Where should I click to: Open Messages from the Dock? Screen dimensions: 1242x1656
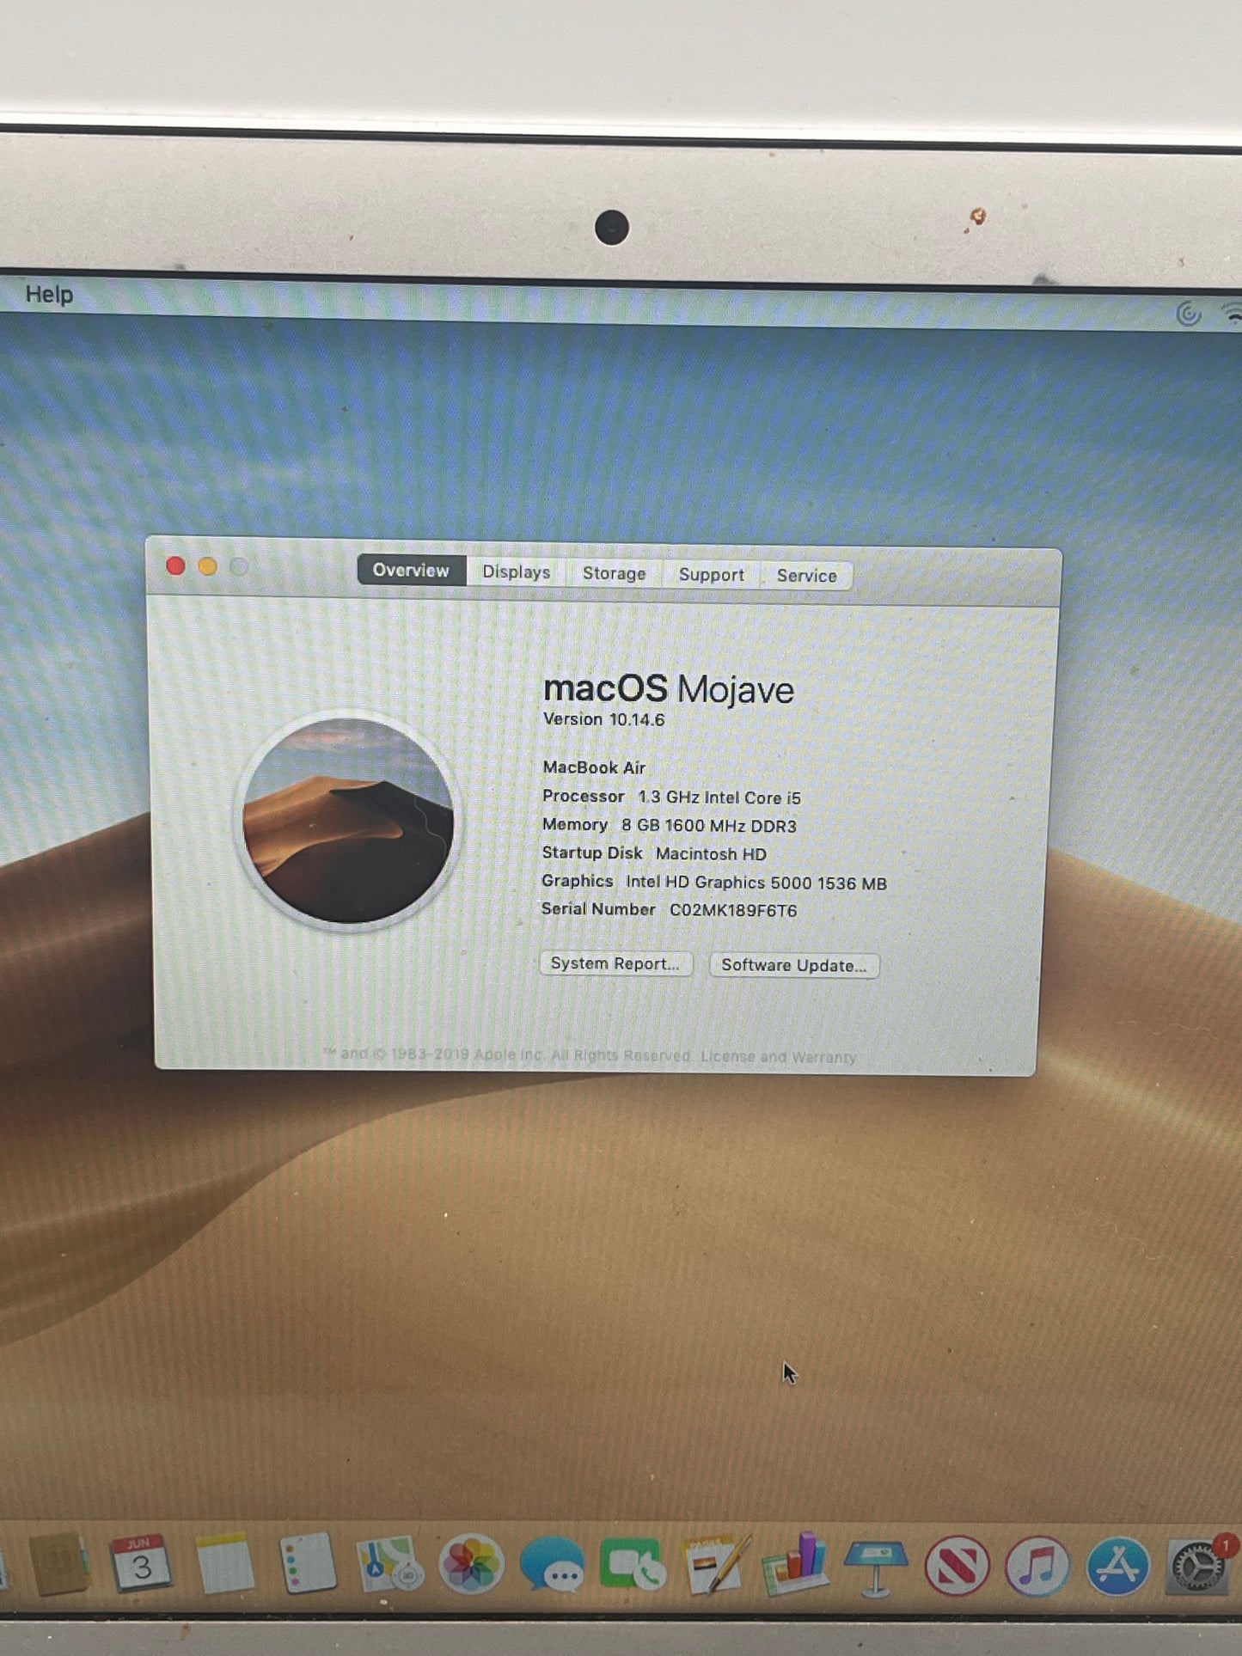point(553,1566)
